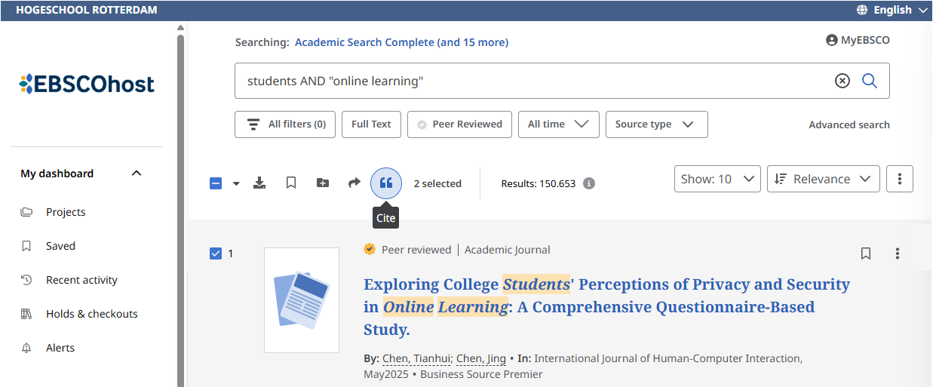Click the results count info icon
The height and width of the screenshot is (387, 933).
[x=589, y=183]
